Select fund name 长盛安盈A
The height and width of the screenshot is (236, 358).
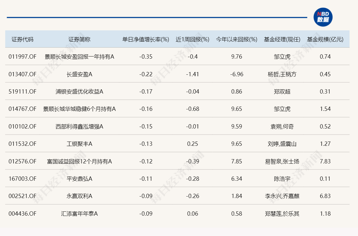[x=79, y=74]
